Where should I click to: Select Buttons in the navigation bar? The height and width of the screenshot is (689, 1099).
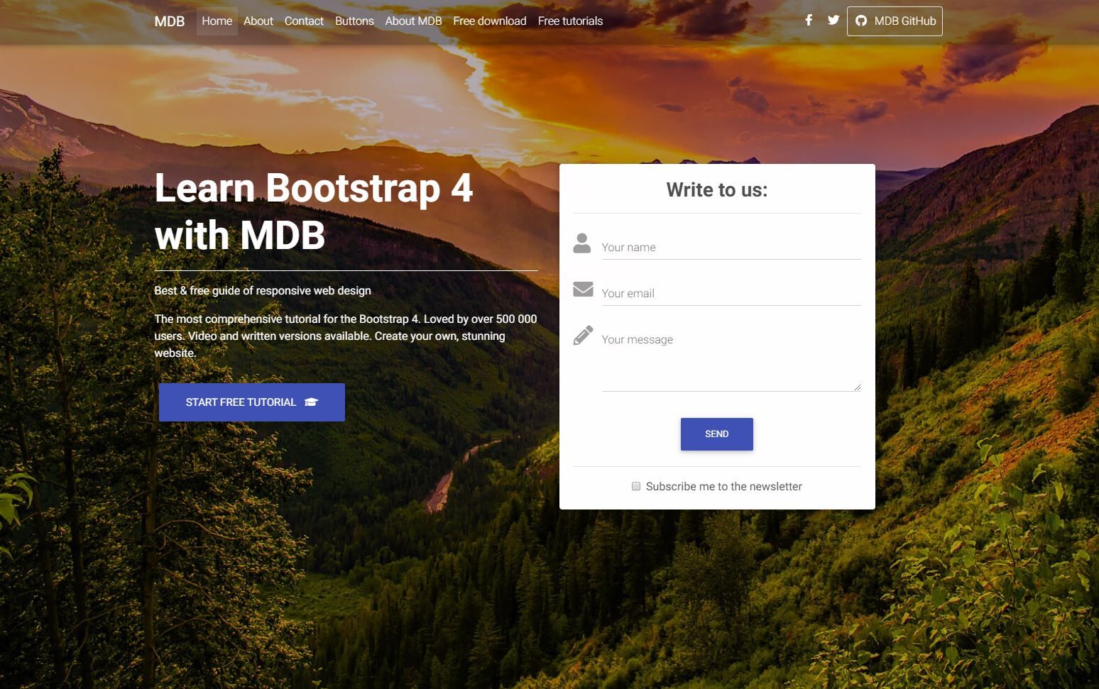pos(354,21)
